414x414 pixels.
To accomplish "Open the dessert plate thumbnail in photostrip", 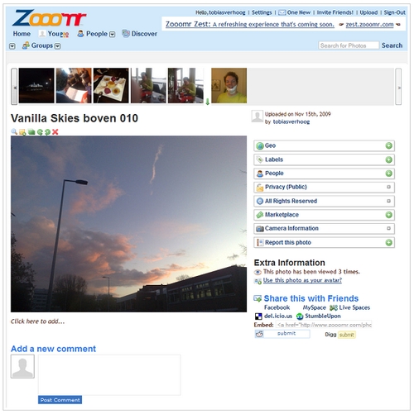I will pos(111,86).
